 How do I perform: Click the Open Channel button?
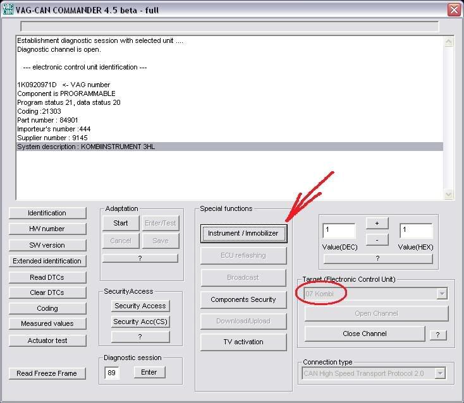click(x=376, y=314)
